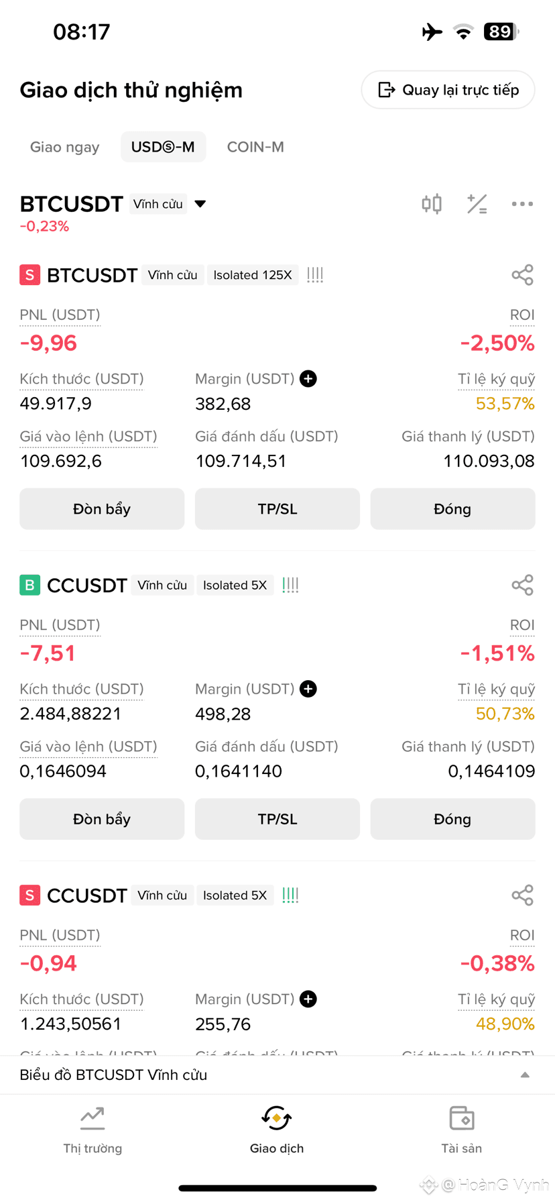Viewport: 555px width, 1202px height.
Task: Share the BTCUSDT short position
Action: (522, 275)
